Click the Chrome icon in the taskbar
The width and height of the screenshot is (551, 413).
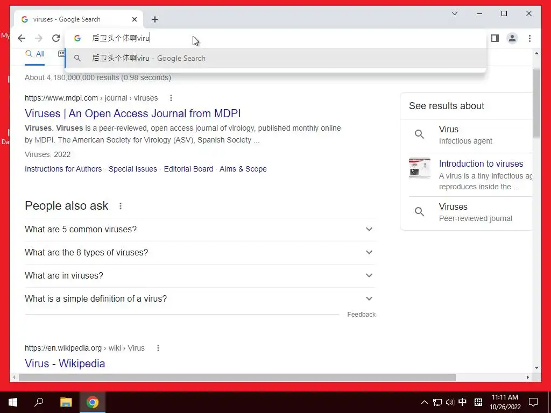(x=93, y=402)
